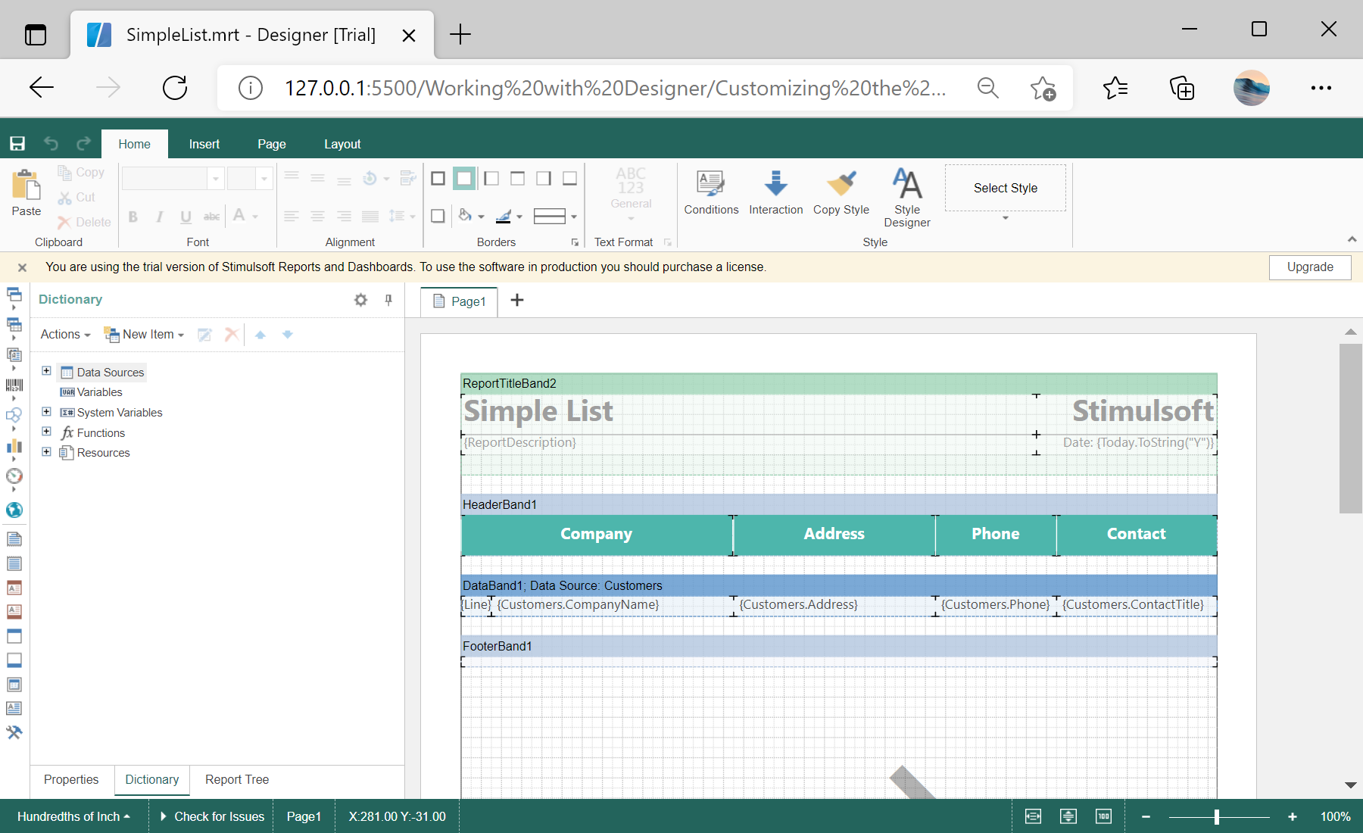Click the zoom slider handle

click(1217, 816)
